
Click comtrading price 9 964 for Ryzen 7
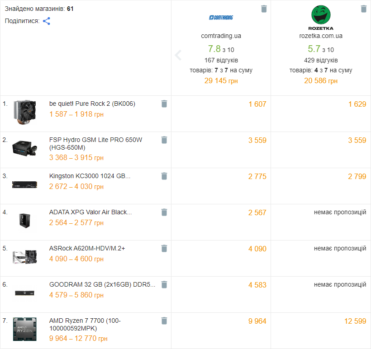257,321
